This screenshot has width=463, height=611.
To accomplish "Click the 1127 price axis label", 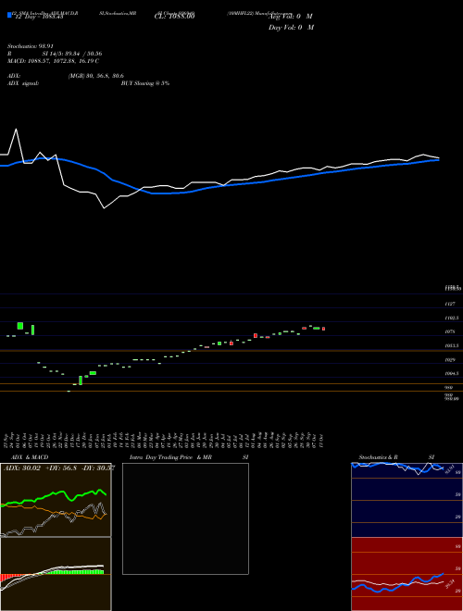I will [x=450, y=304].
